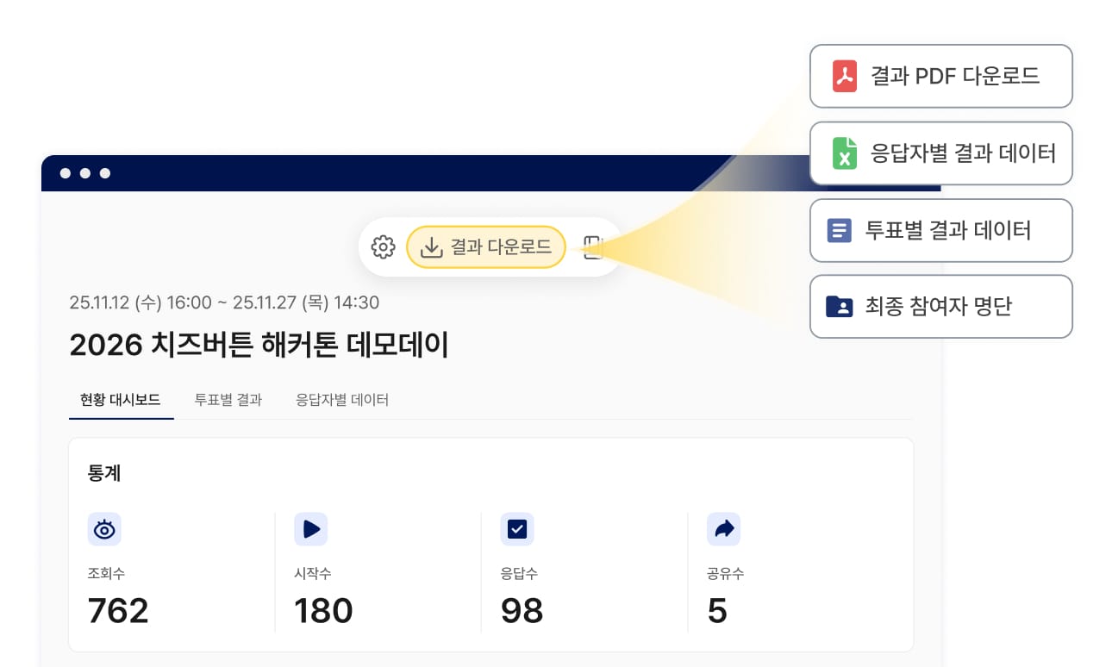Click the 공유수 share arrow icon
This screenshot has width=1112, height=667.
click(723, 529)
